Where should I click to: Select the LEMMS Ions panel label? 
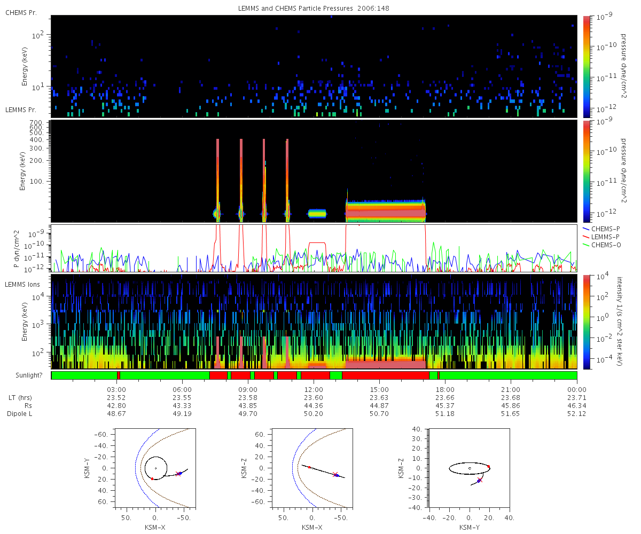click(x=22, y=285)
